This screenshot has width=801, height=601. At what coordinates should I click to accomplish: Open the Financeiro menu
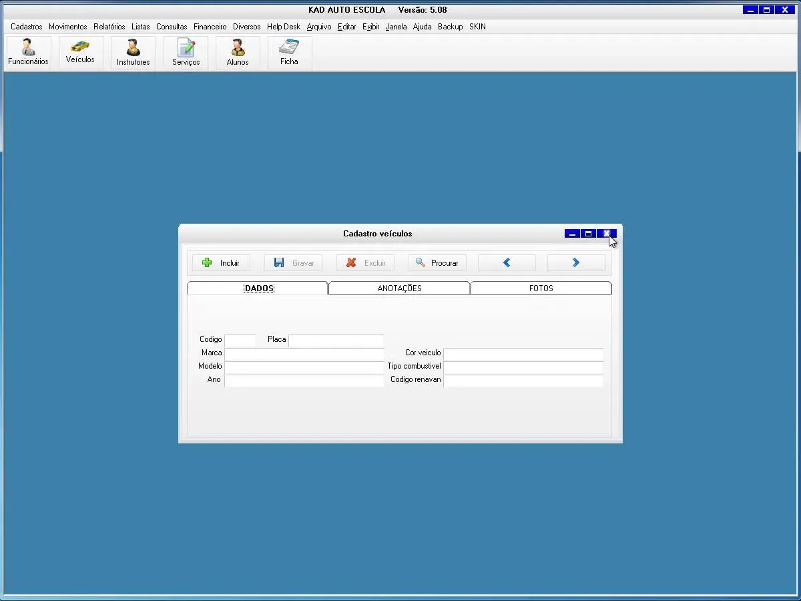[210, 27]
